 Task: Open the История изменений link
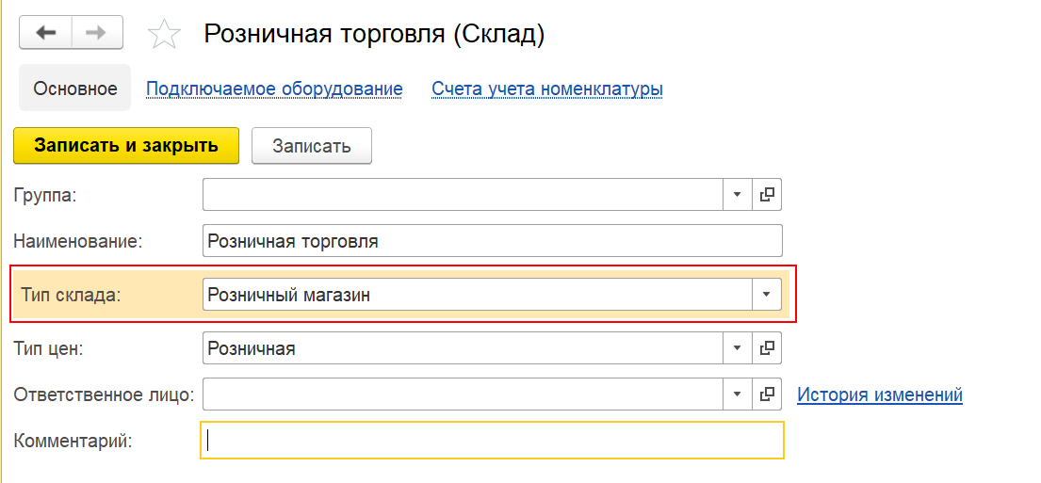click(880, 394)
